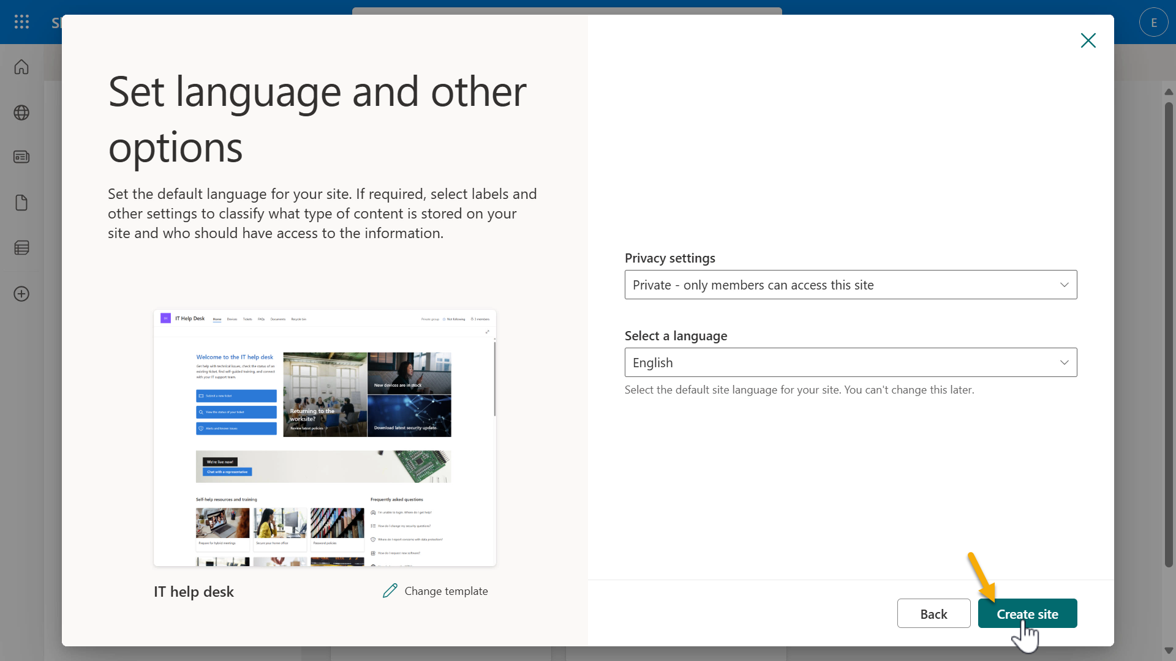This screenshot has height=661, width=1176.
Task: Click the pencil icon beside Change template
Action: (x=390, y=591)
